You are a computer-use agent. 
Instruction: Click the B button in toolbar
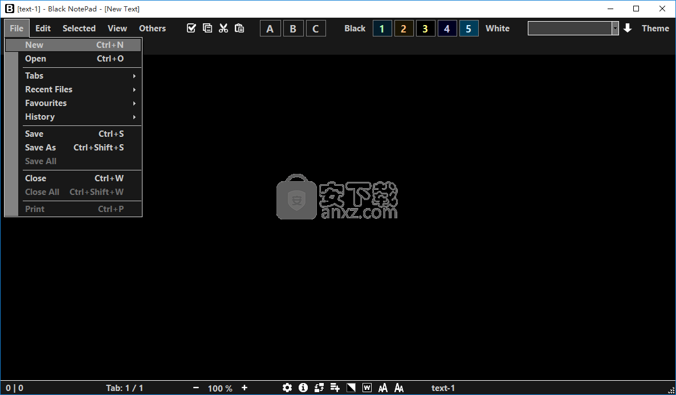click(293, 28)
